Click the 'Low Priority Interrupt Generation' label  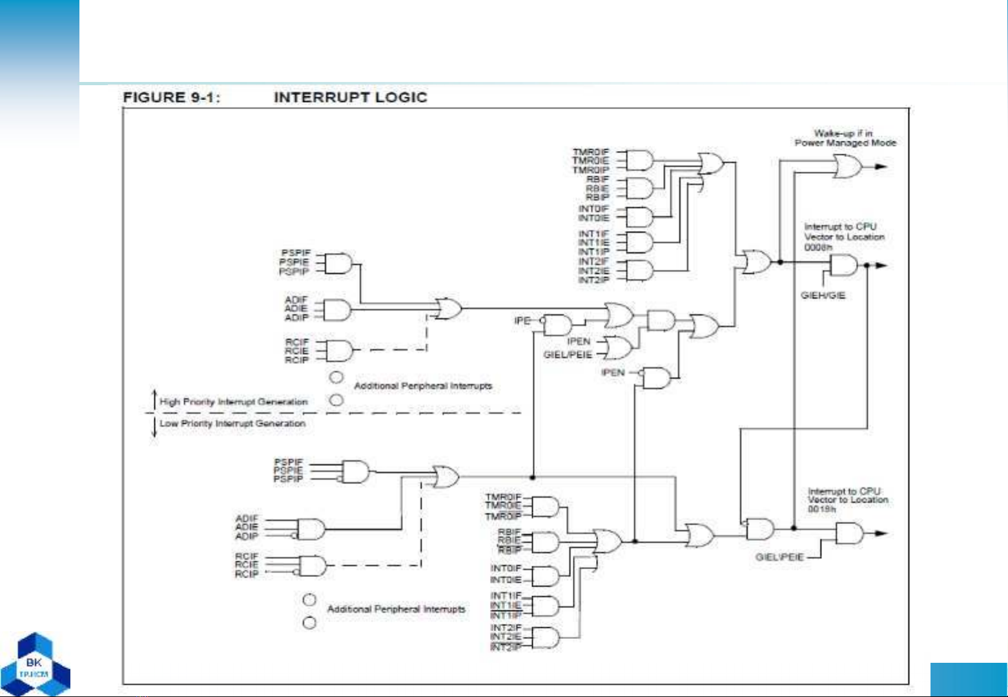(x=232, y=423)
